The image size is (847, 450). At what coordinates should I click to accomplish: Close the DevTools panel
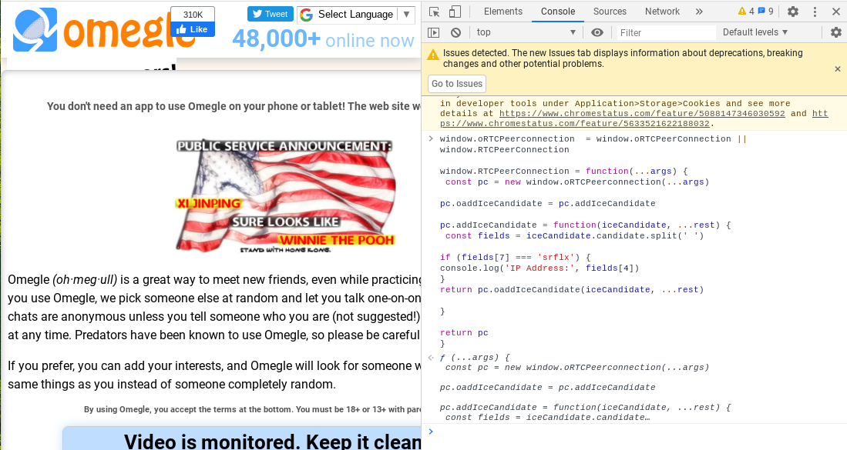point(835,12)
